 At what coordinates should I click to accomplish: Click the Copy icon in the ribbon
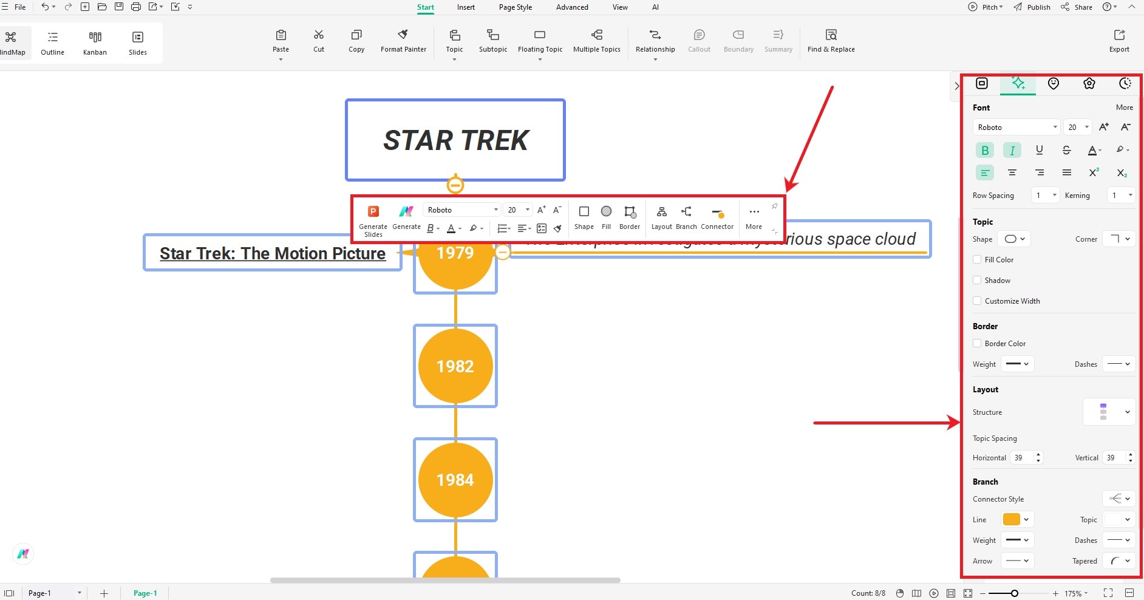pos(356,35)
